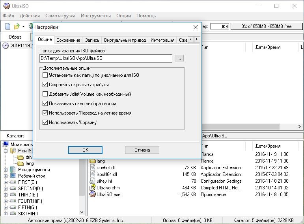Open the Действия menu

click(30, 16)
